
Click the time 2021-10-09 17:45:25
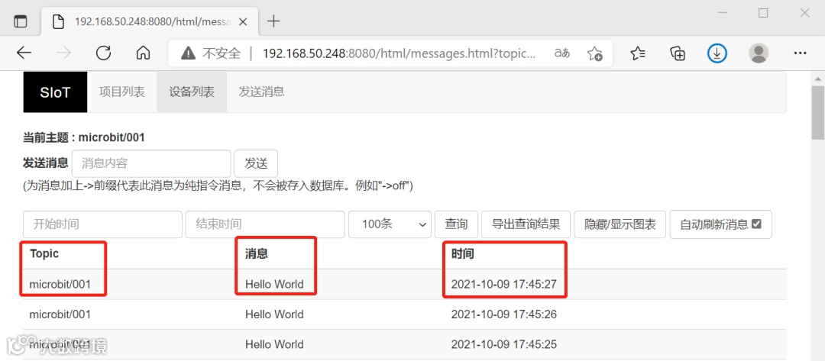[504, 344]
